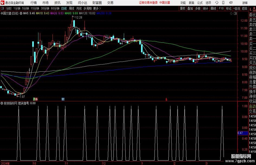Click the 统计 toolbar button

(x=205, y=8)
